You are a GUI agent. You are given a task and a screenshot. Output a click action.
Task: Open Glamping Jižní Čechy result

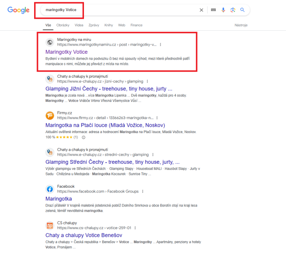[x=109, y=89]
